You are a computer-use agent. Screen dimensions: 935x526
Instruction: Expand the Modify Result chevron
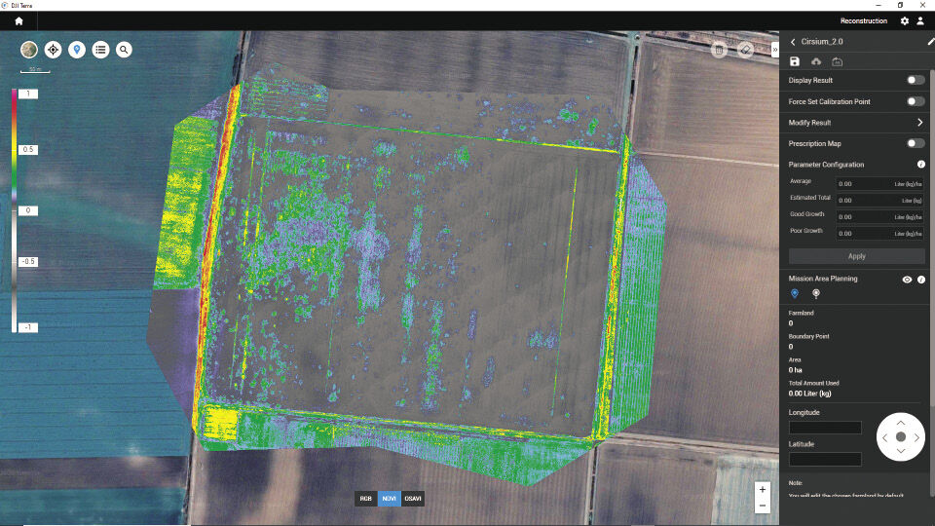point(919,123)
